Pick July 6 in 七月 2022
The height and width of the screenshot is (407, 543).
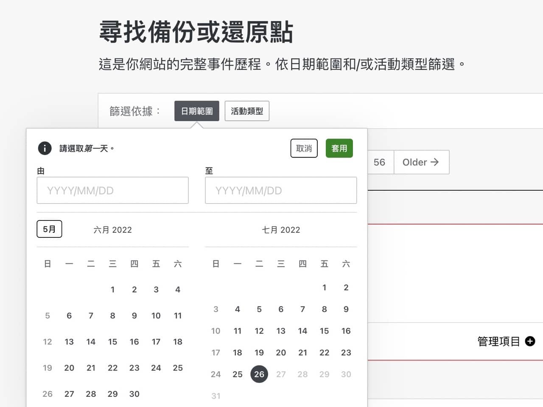(281, 309)
